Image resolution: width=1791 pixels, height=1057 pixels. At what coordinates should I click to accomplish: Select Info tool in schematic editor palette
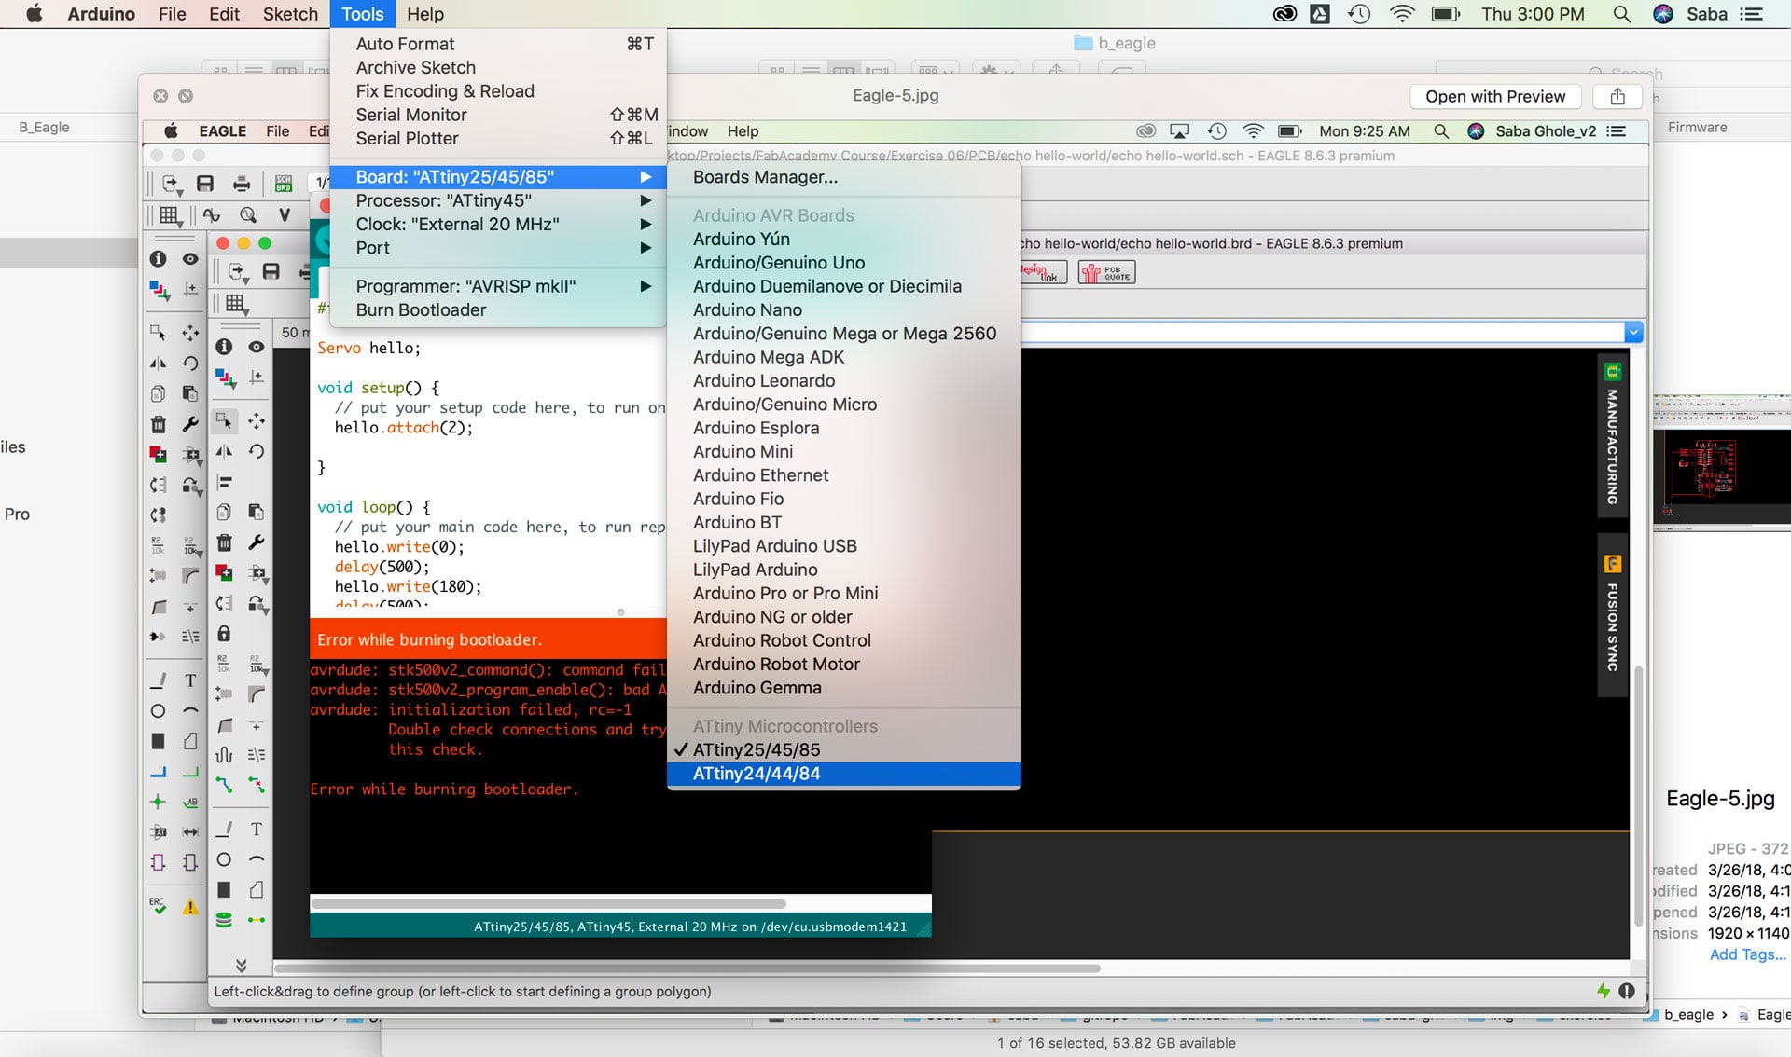(159, 258)
